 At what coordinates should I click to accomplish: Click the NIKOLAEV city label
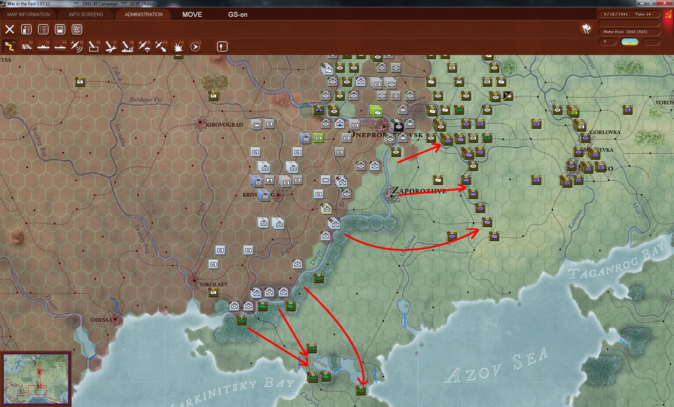click(213, 284)
